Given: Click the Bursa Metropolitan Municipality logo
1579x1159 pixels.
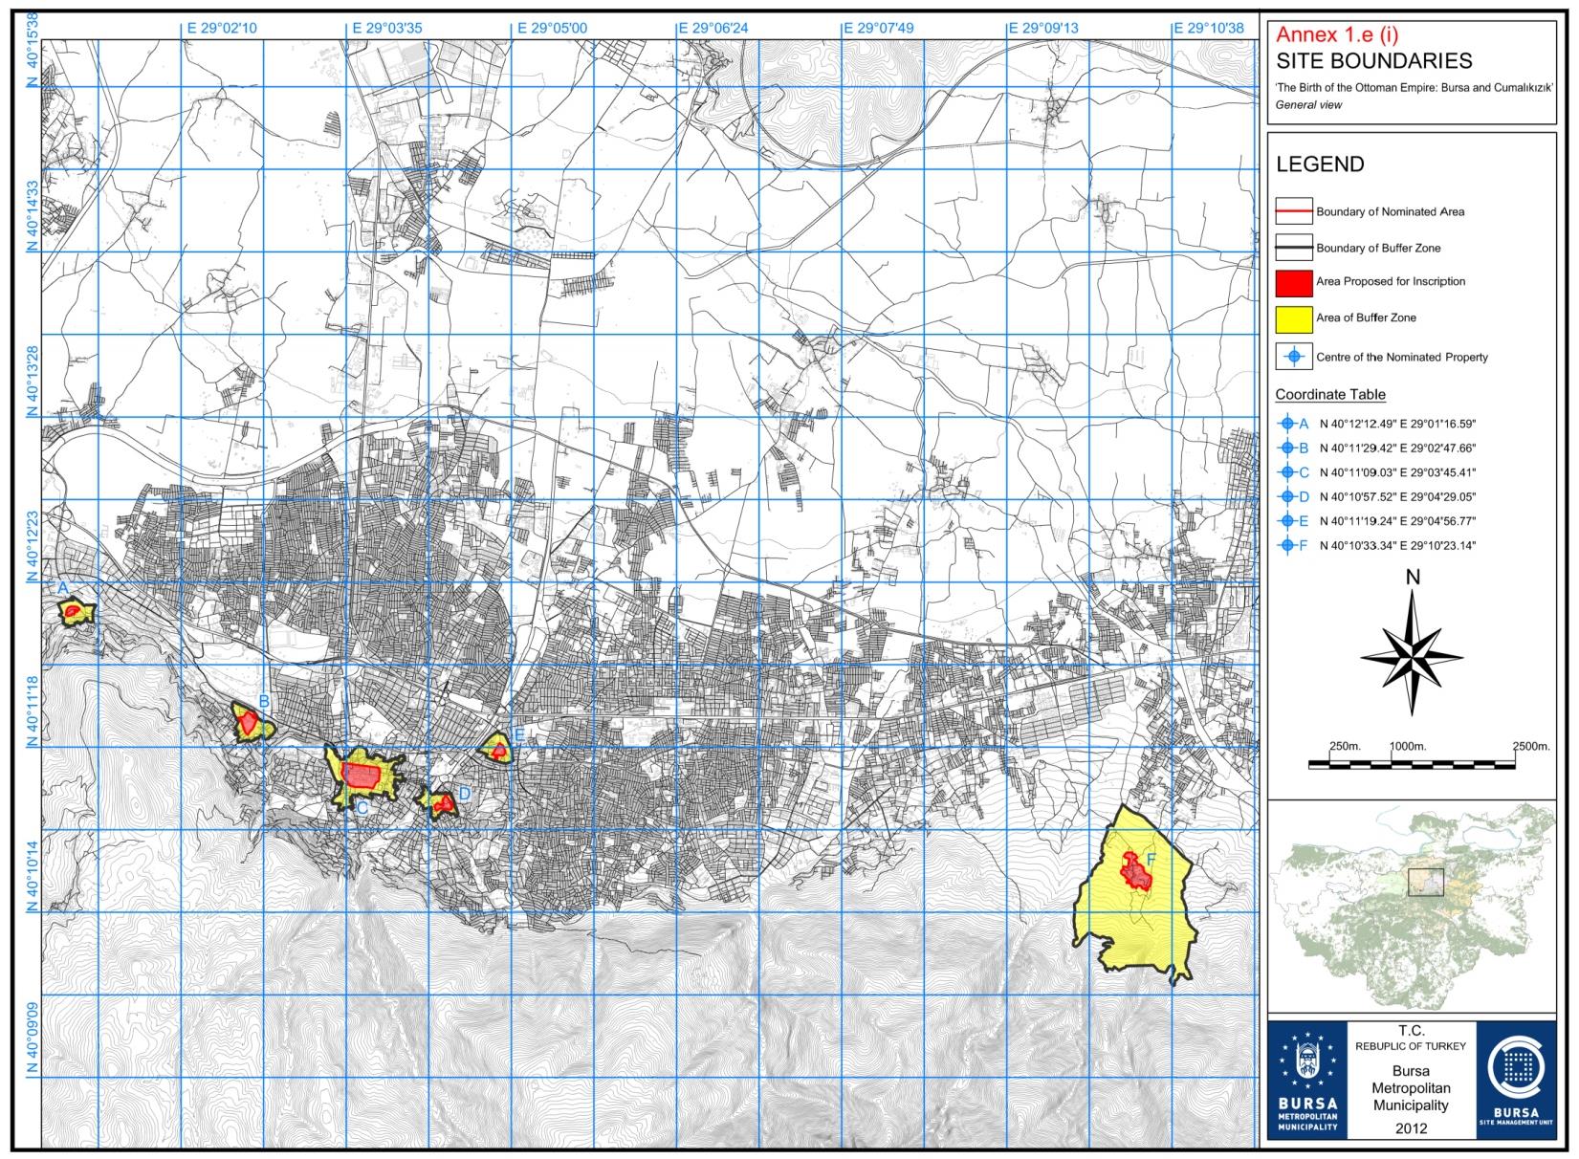Looking at the screenshot, I should point(1307,1080).
